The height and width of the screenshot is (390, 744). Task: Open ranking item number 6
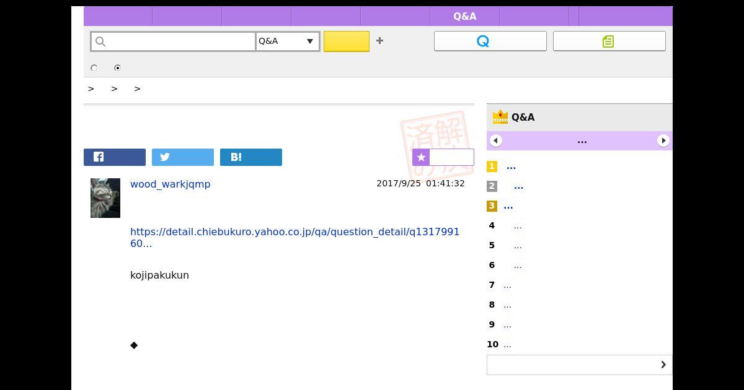click(518, 266)
